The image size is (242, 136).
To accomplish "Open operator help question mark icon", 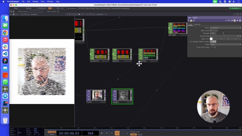I will (189, 21).
